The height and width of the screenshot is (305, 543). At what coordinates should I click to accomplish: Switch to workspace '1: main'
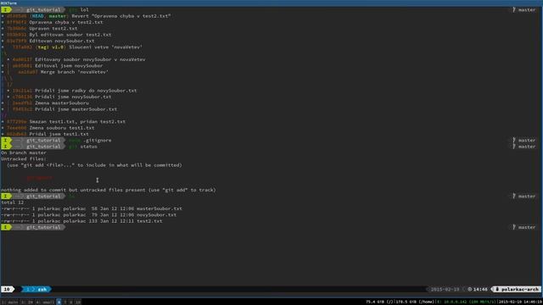[x=9, y=302]
